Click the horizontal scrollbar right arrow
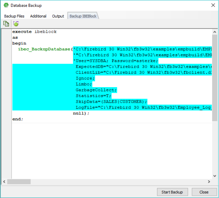219x198 pixels. (209, 181)
